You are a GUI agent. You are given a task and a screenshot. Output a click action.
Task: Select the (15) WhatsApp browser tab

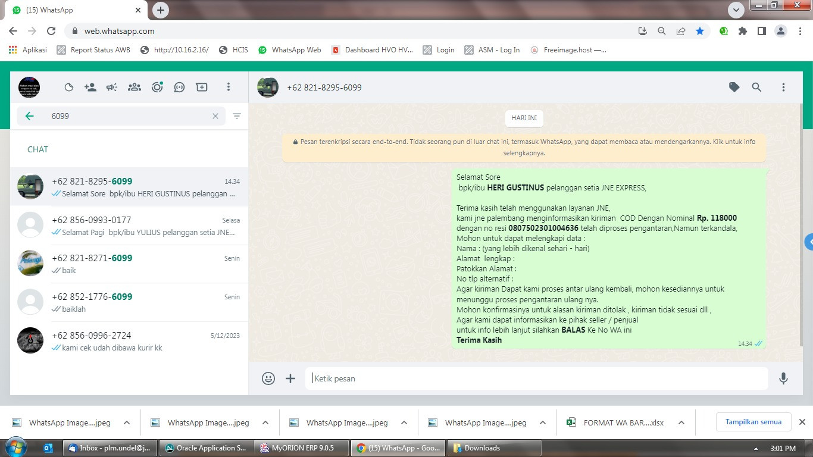pos(76,10)
